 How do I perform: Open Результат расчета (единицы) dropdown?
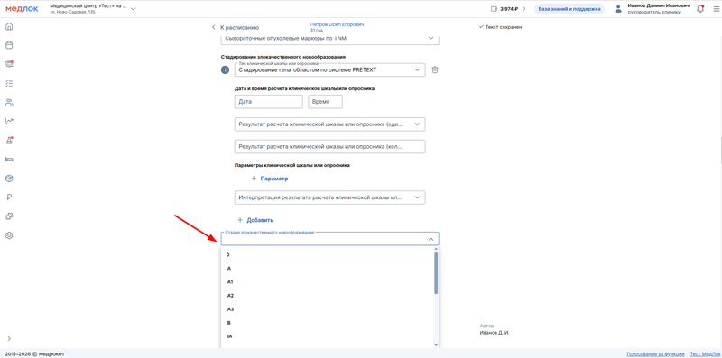click(329, 124)
